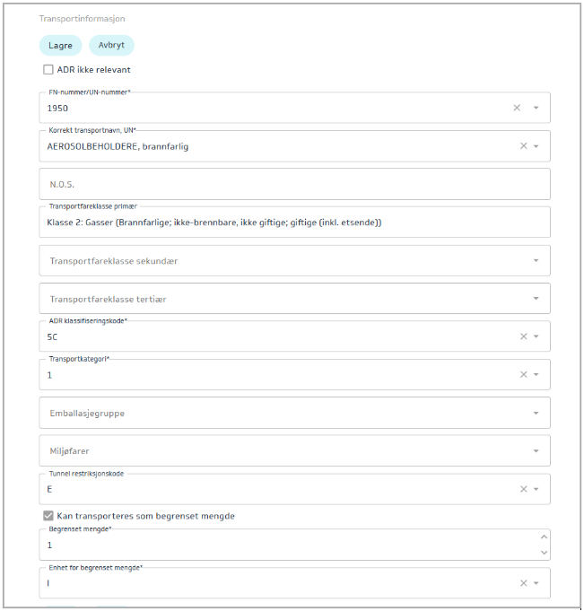The width and height of the screenshot is (584, 611).
Task: Open the Emballasjegruppe dropdown
Action: tap(536, 413)
